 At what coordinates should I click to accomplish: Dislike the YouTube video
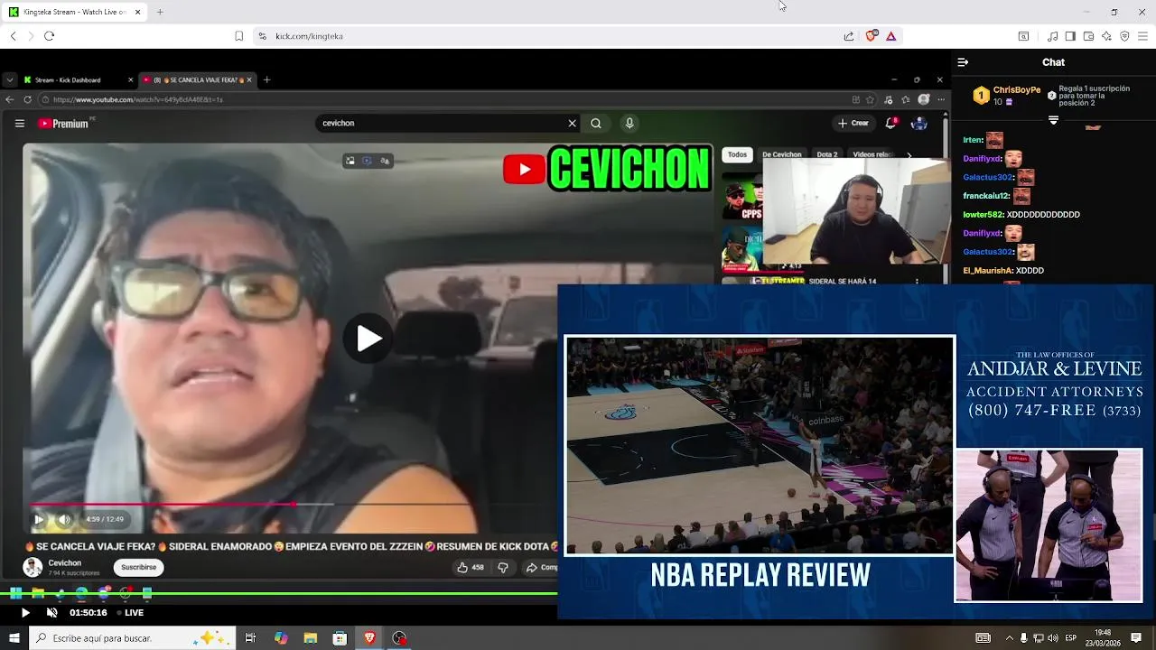coord(503,567)
